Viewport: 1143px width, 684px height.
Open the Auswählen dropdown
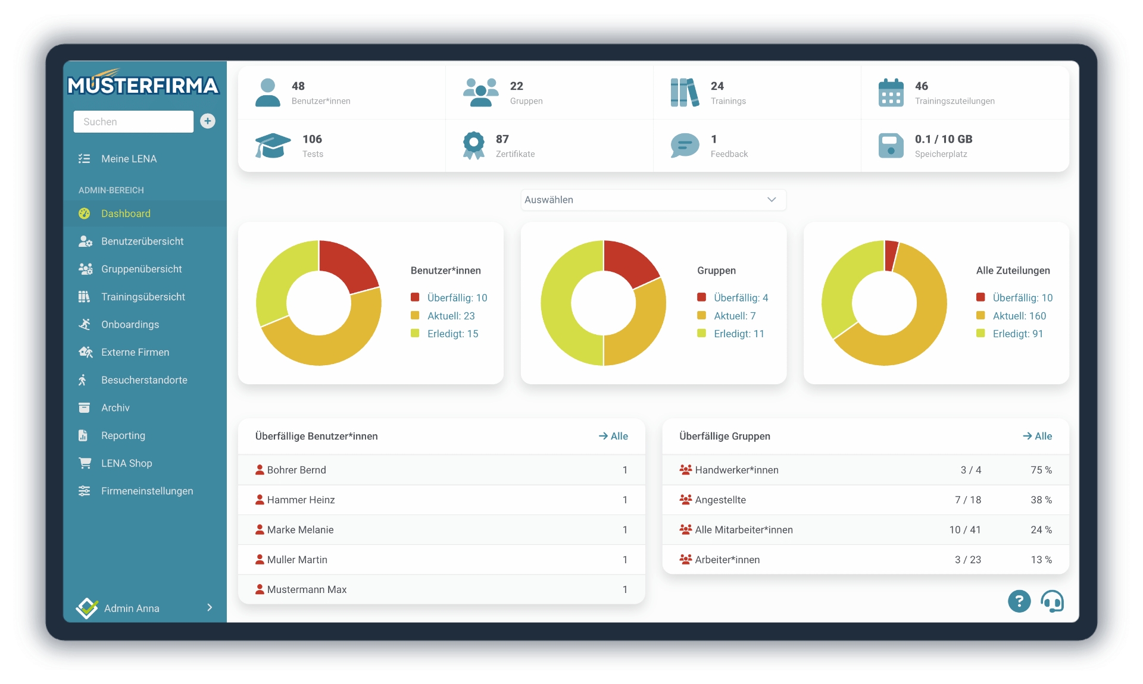pyautogui.click(x=653, y=200)
